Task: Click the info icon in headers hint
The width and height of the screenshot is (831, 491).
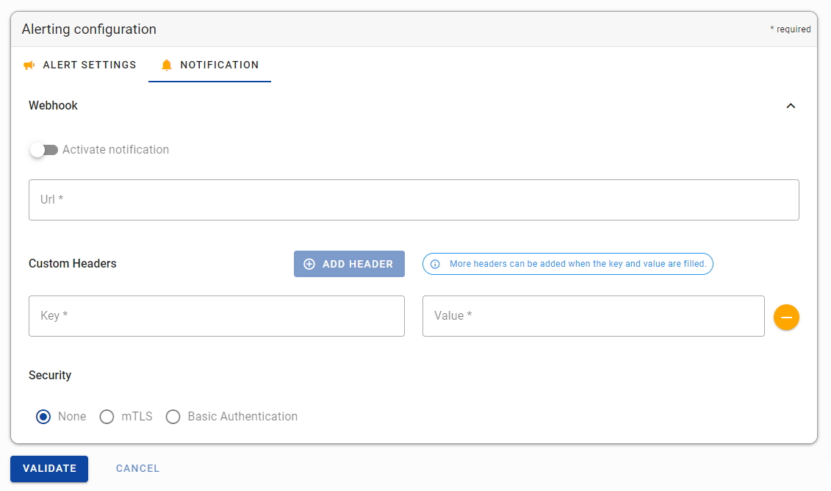Action: point(435,264)
